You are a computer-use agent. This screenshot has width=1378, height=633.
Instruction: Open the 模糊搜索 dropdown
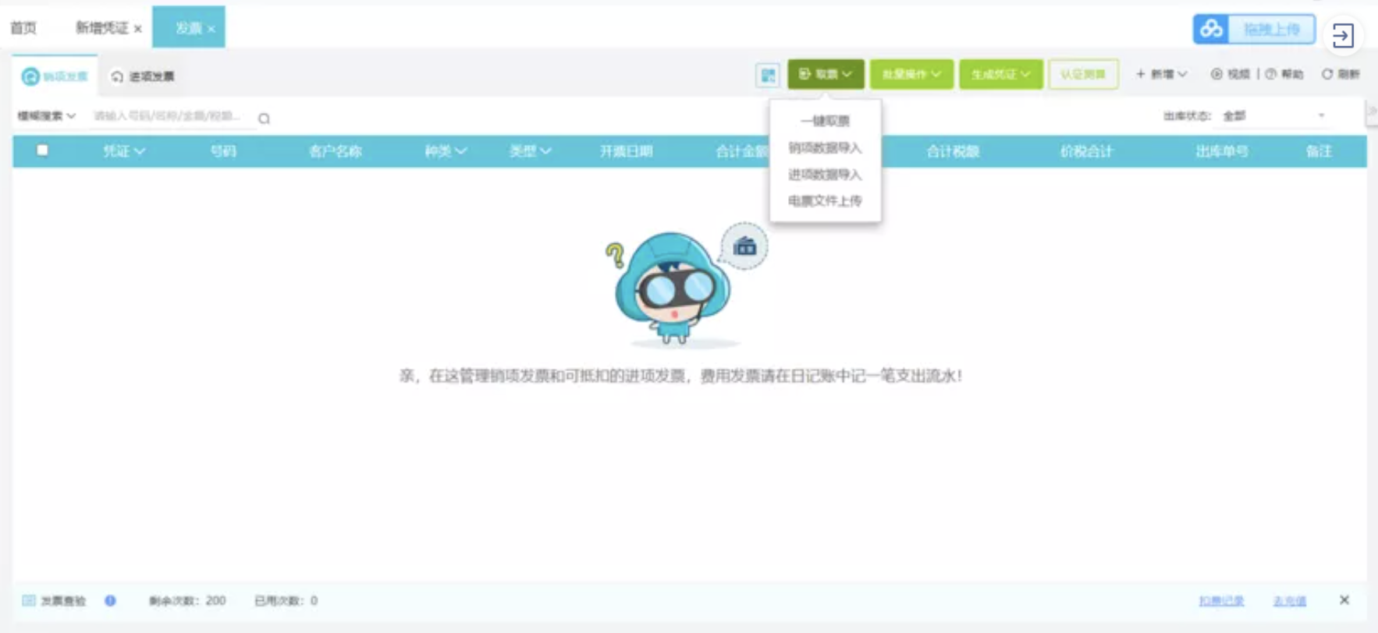[x=47, y=116]
